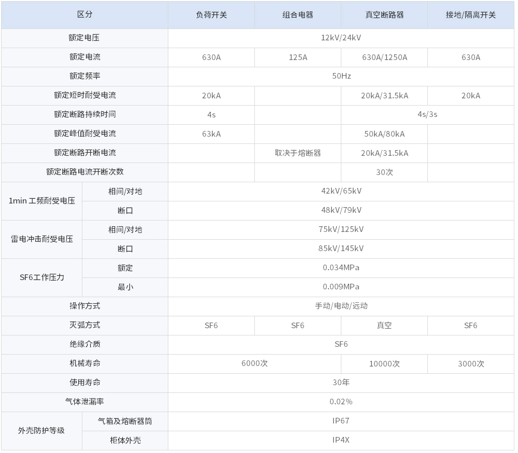Click the 接地/隔离开关 column header
Image resolution: width=518 pixels, height=453 pixels.
471,15
